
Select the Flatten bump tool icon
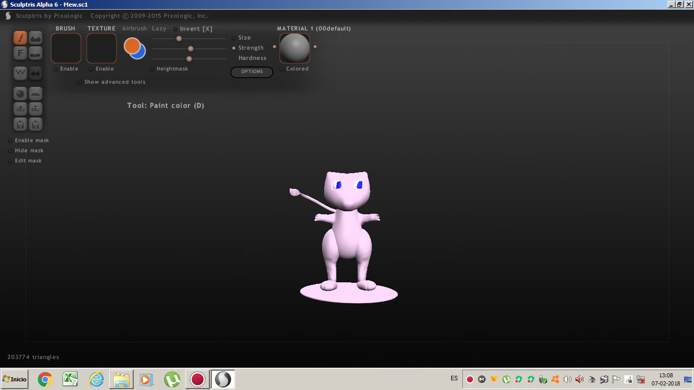click(x=36, y=53)
